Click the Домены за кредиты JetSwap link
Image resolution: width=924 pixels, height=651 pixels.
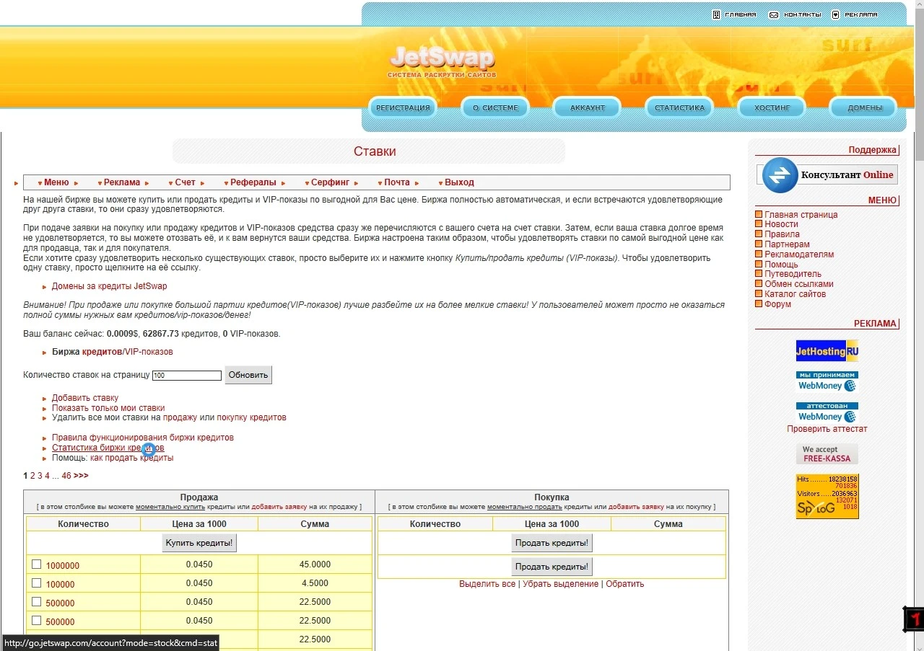pyautogui.click(x=109, y=286)
